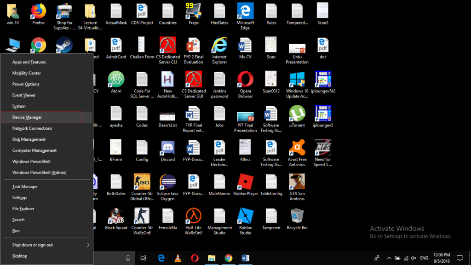Choose Power Options in the menu
The image size is (471, 265).
point(47,84)
